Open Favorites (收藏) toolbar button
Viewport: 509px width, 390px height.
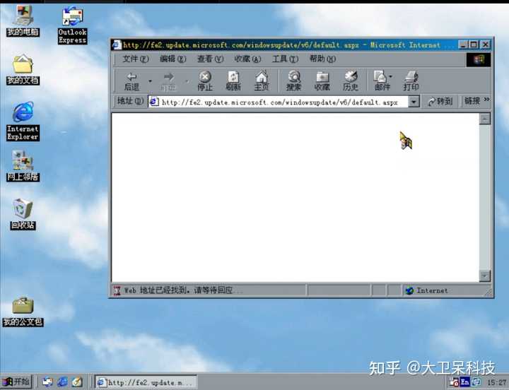(x=322, y=81)
